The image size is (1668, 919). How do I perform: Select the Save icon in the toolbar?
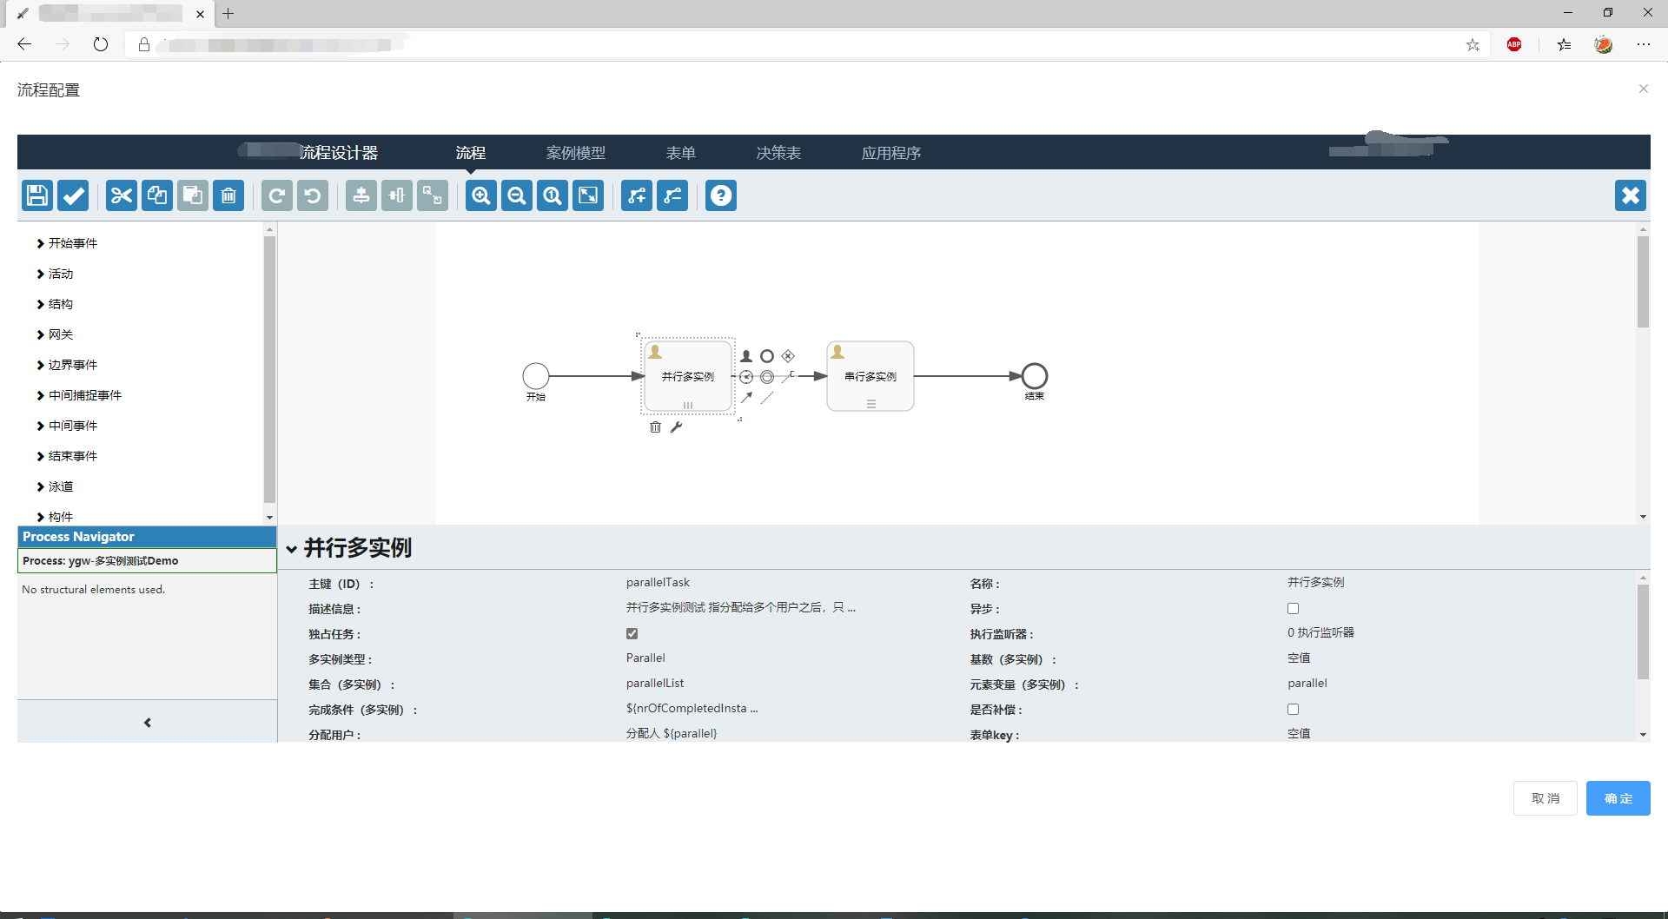click(x=36, y=195)
